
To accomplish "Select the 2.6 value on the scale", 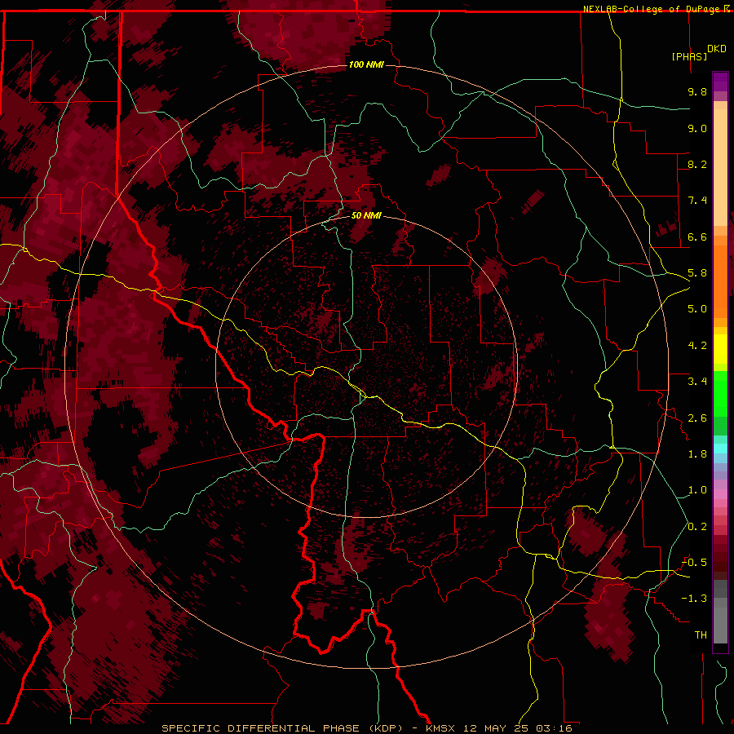I will [697, 418].
